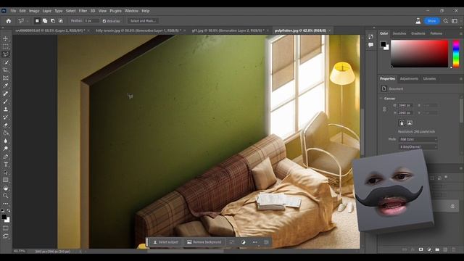Open the Comments panel icon
The image size is (464, 261).
(x=370, y=45)
